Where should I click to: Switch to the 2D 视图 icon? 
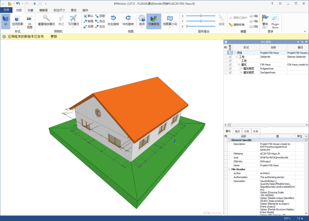pos(29,22)
